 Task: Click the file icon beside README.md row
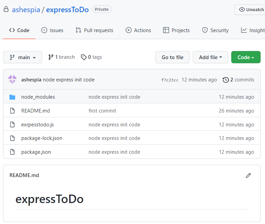pos(12,110)
